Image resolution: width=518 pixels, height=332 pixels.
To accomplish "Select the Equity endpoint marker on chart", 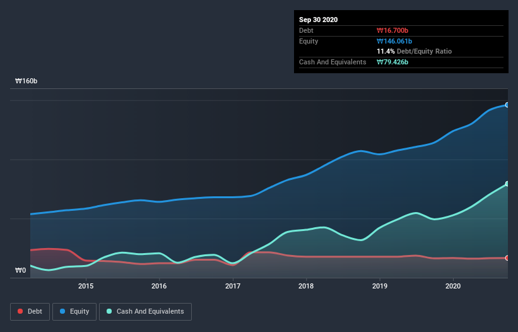I will pyautogui.click(x=507, y=105).
